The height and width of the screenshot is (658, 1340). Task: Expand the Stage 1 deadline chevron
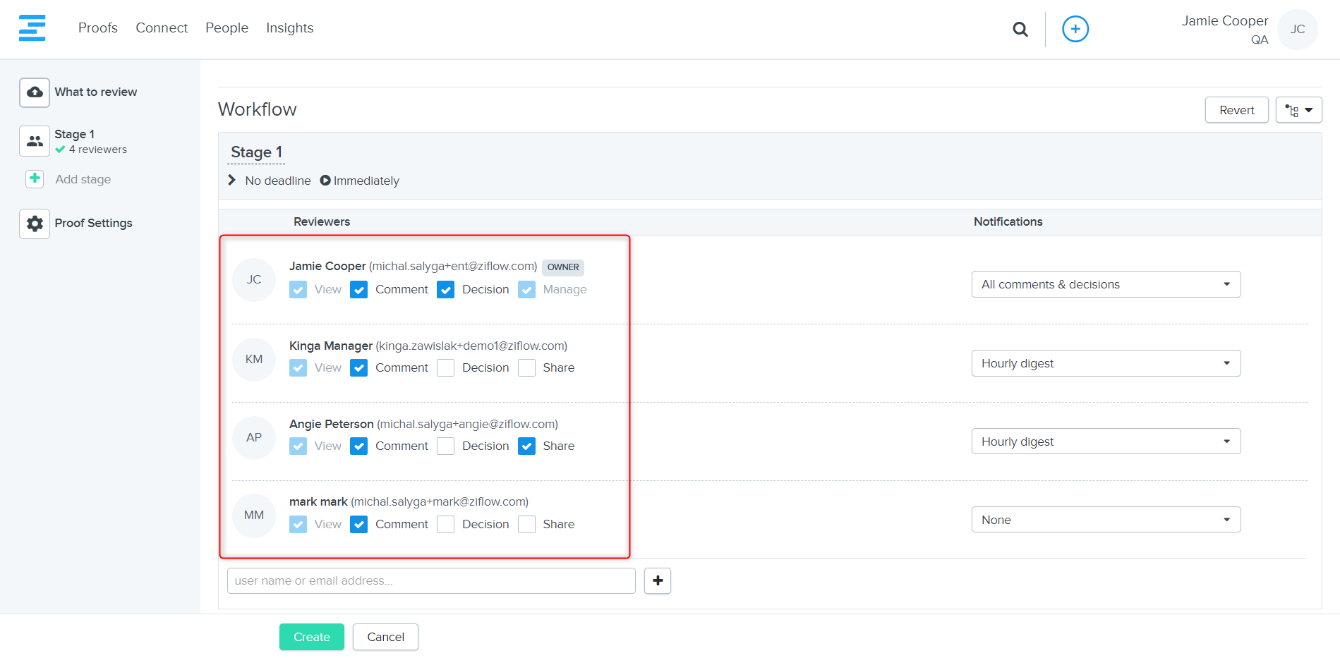(232, 181)
